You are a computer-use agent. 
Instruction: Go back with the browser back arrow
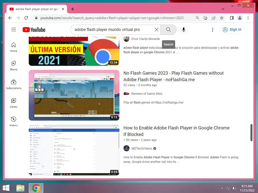[10, 18]
